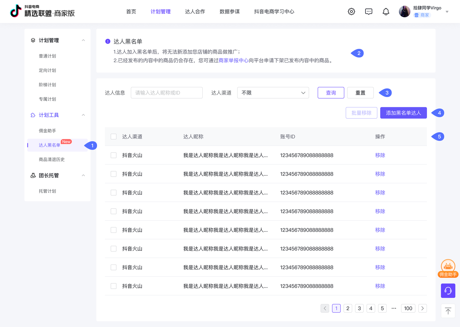Open the customer service headset icon
The width and height of the screenshot is (460, 327).
click(x=448, y=290)
